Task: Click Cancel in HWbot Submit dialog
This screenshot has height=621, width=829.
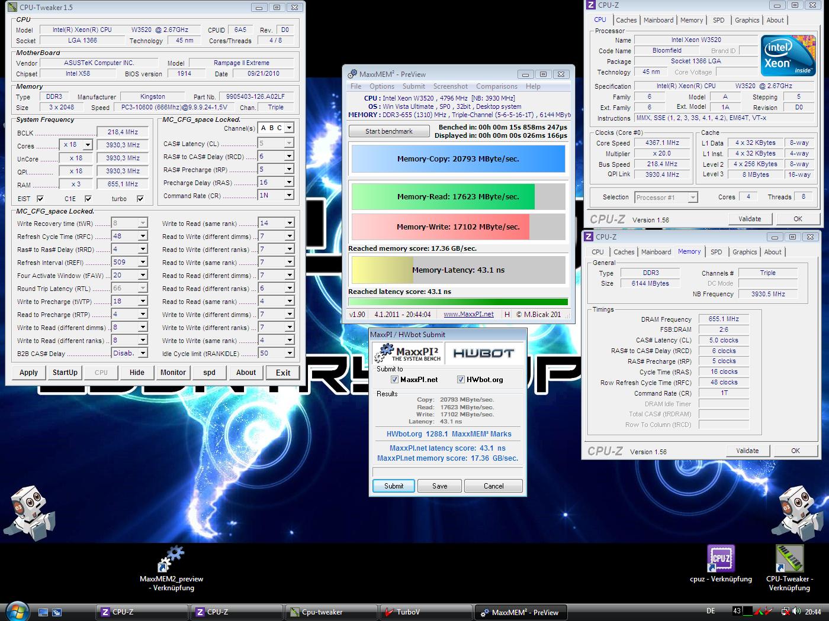Action: (x=494, y=486)
